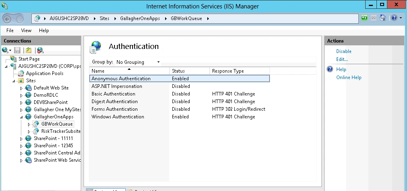
Task: Expand the SharePoint - 12345 node
Action: [22, 146]
